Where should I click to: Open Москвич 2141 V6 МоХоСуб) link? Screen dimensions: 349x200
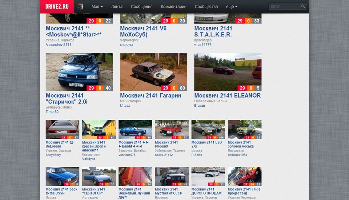point(143,31)
